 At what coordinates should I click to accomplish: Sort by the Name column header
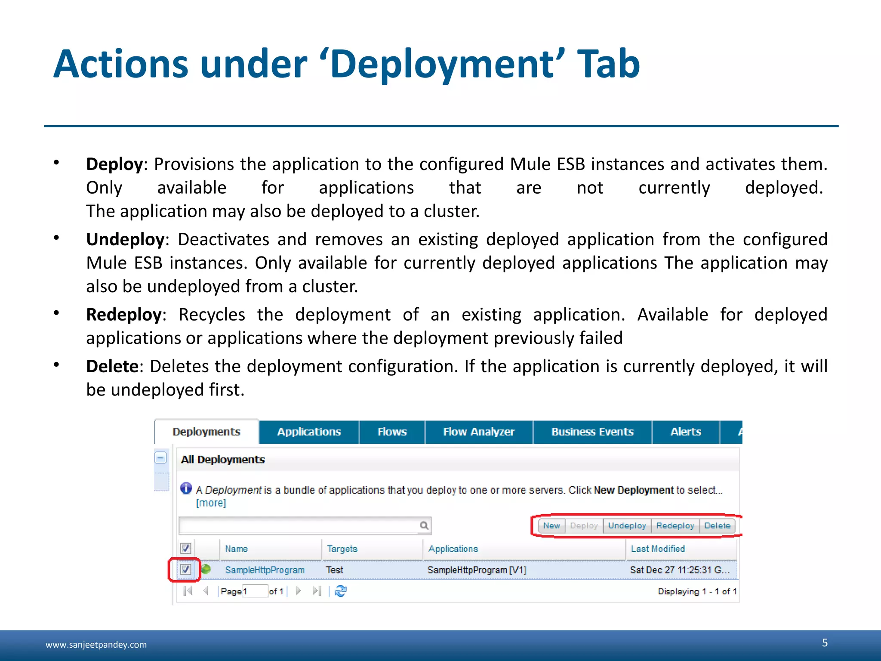click(270, 549)
